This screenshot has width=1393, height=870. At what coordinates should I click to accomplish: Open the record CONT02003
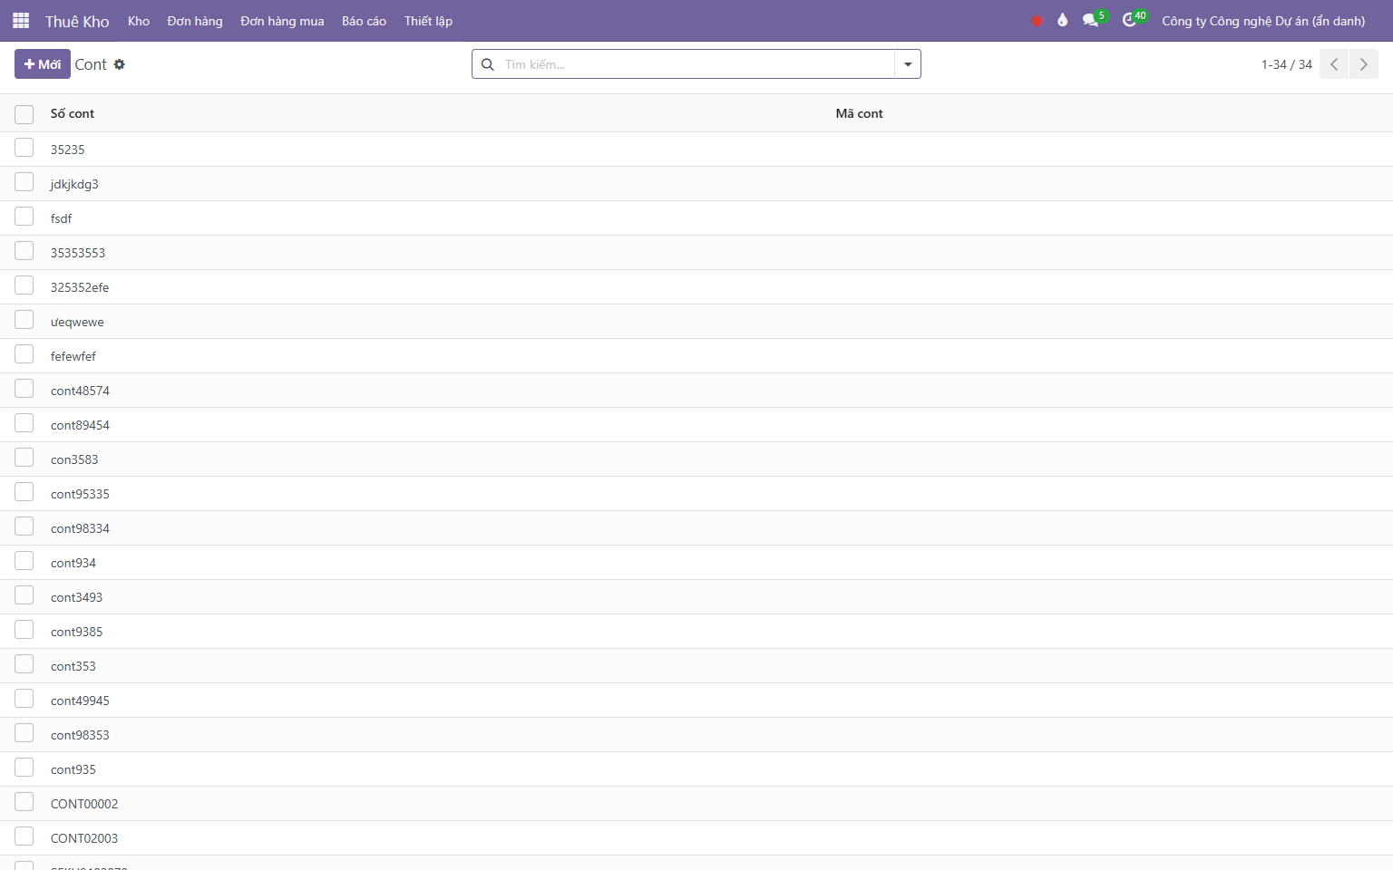84,838
